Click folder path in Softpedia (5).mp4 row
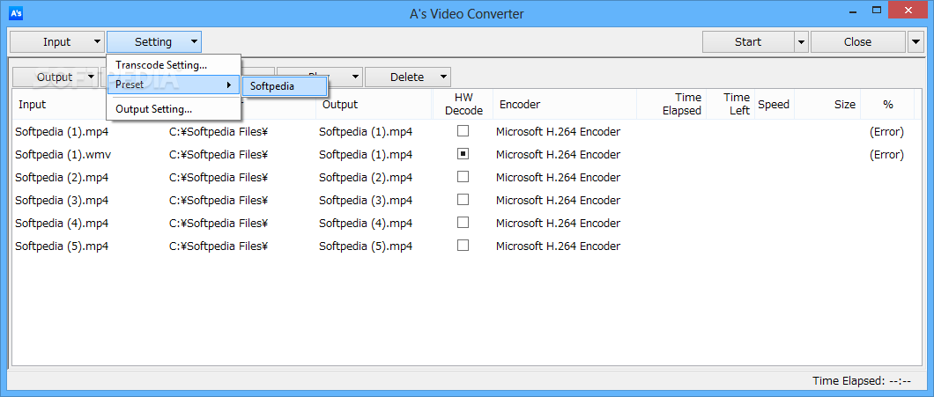934x397 pixels. 219,246
